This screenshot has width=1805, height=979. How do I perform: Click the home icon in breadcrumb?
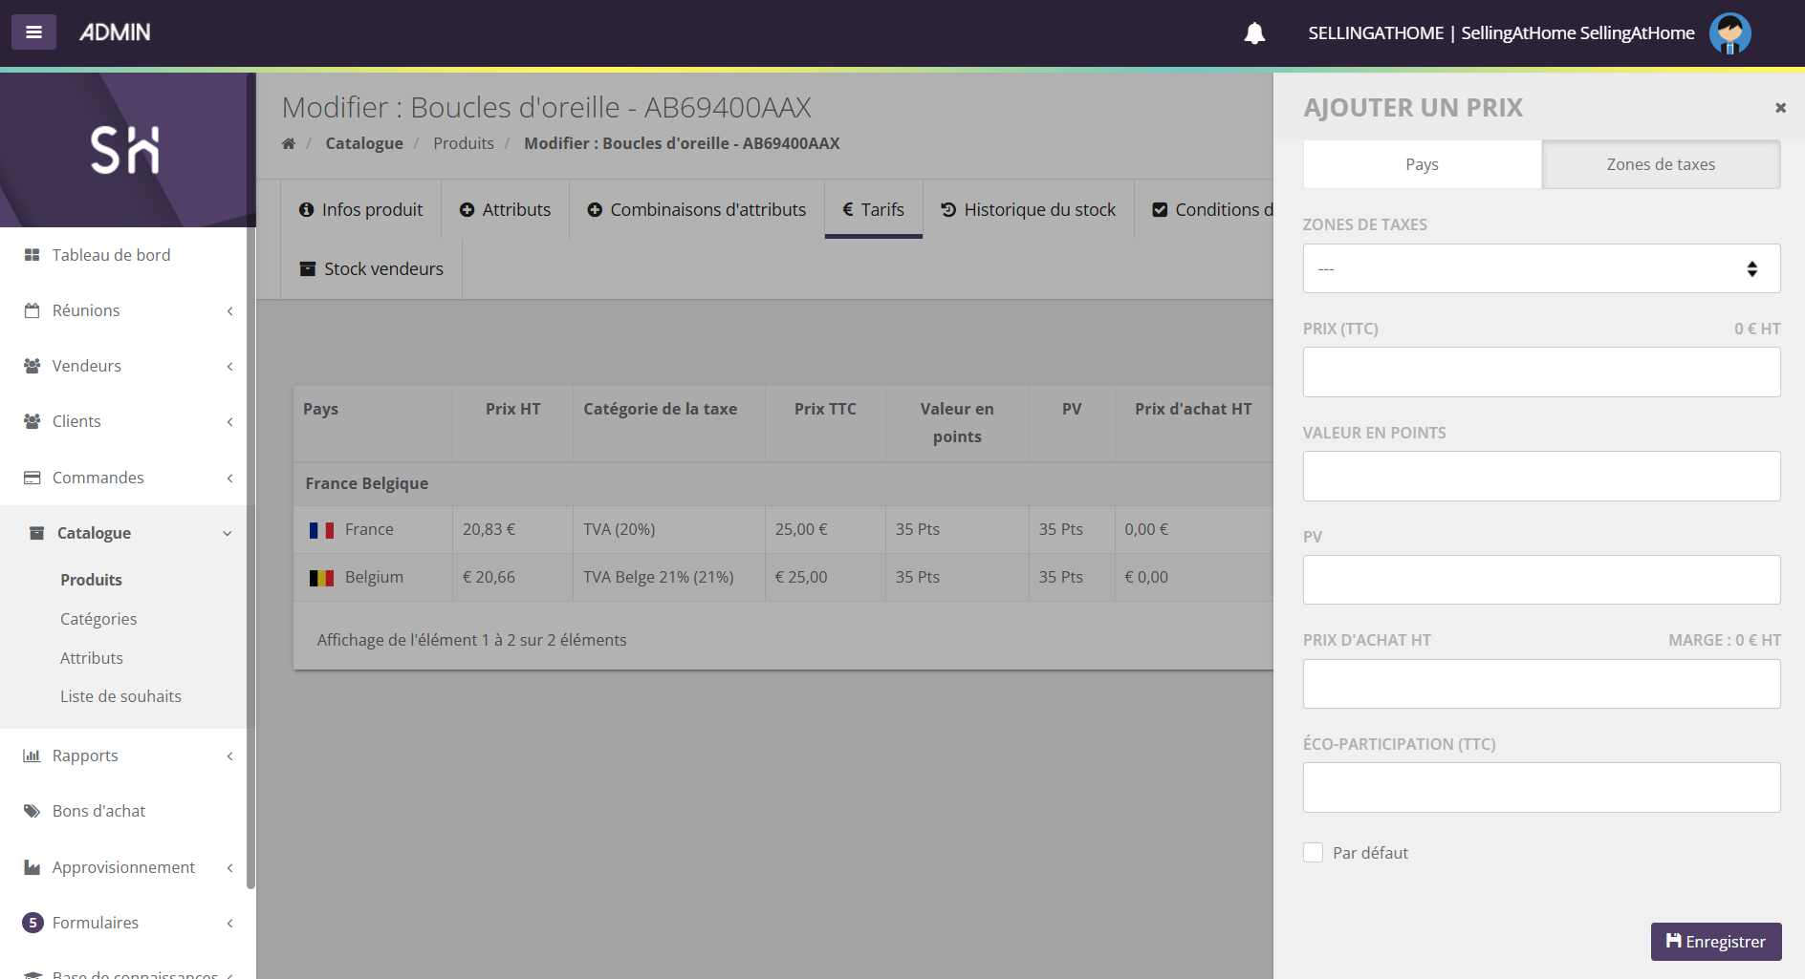point(289,143)
